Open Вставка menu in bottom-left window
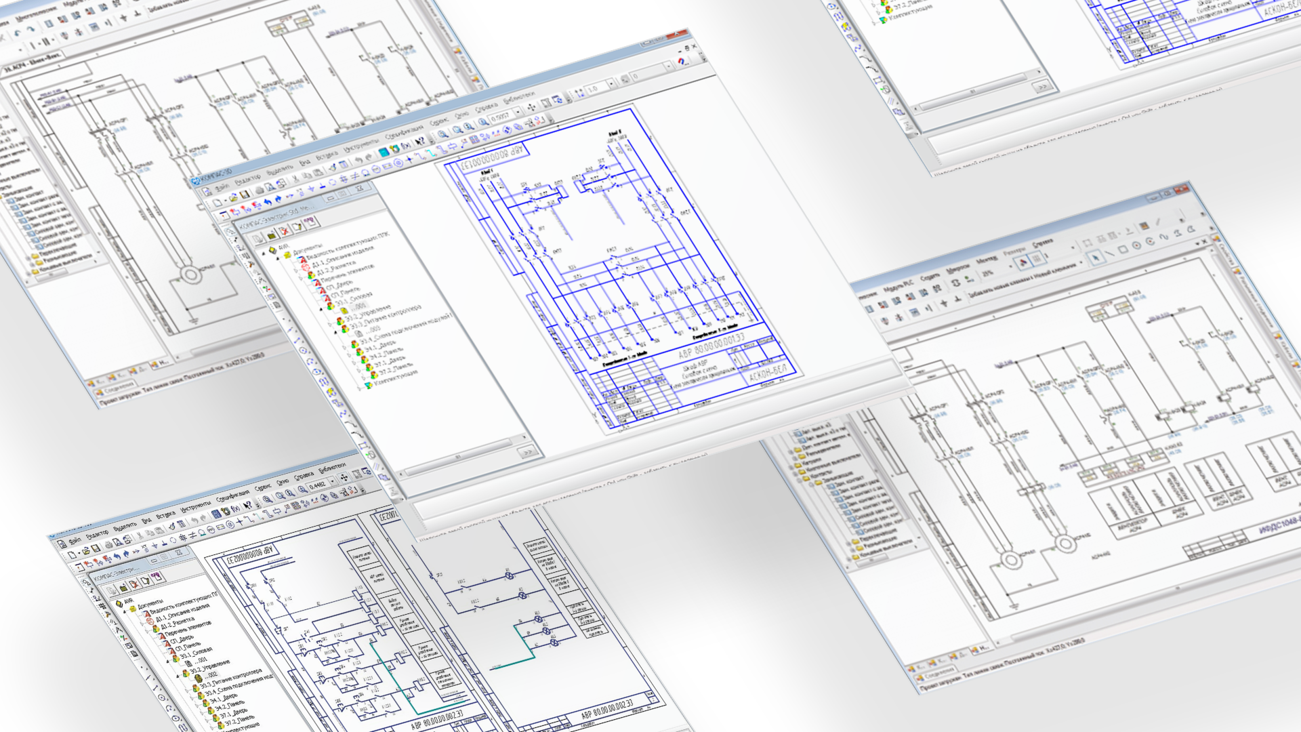The image size is (1301, 732). tap(166, 514)
